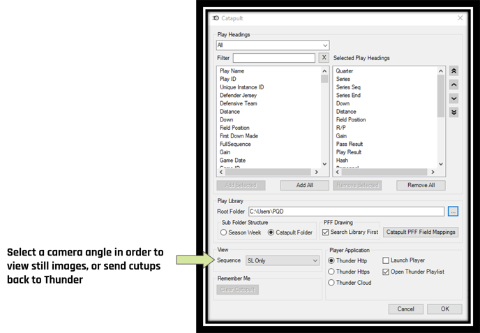
Task: Move selected heading up one position
Action: pos(453,84)
